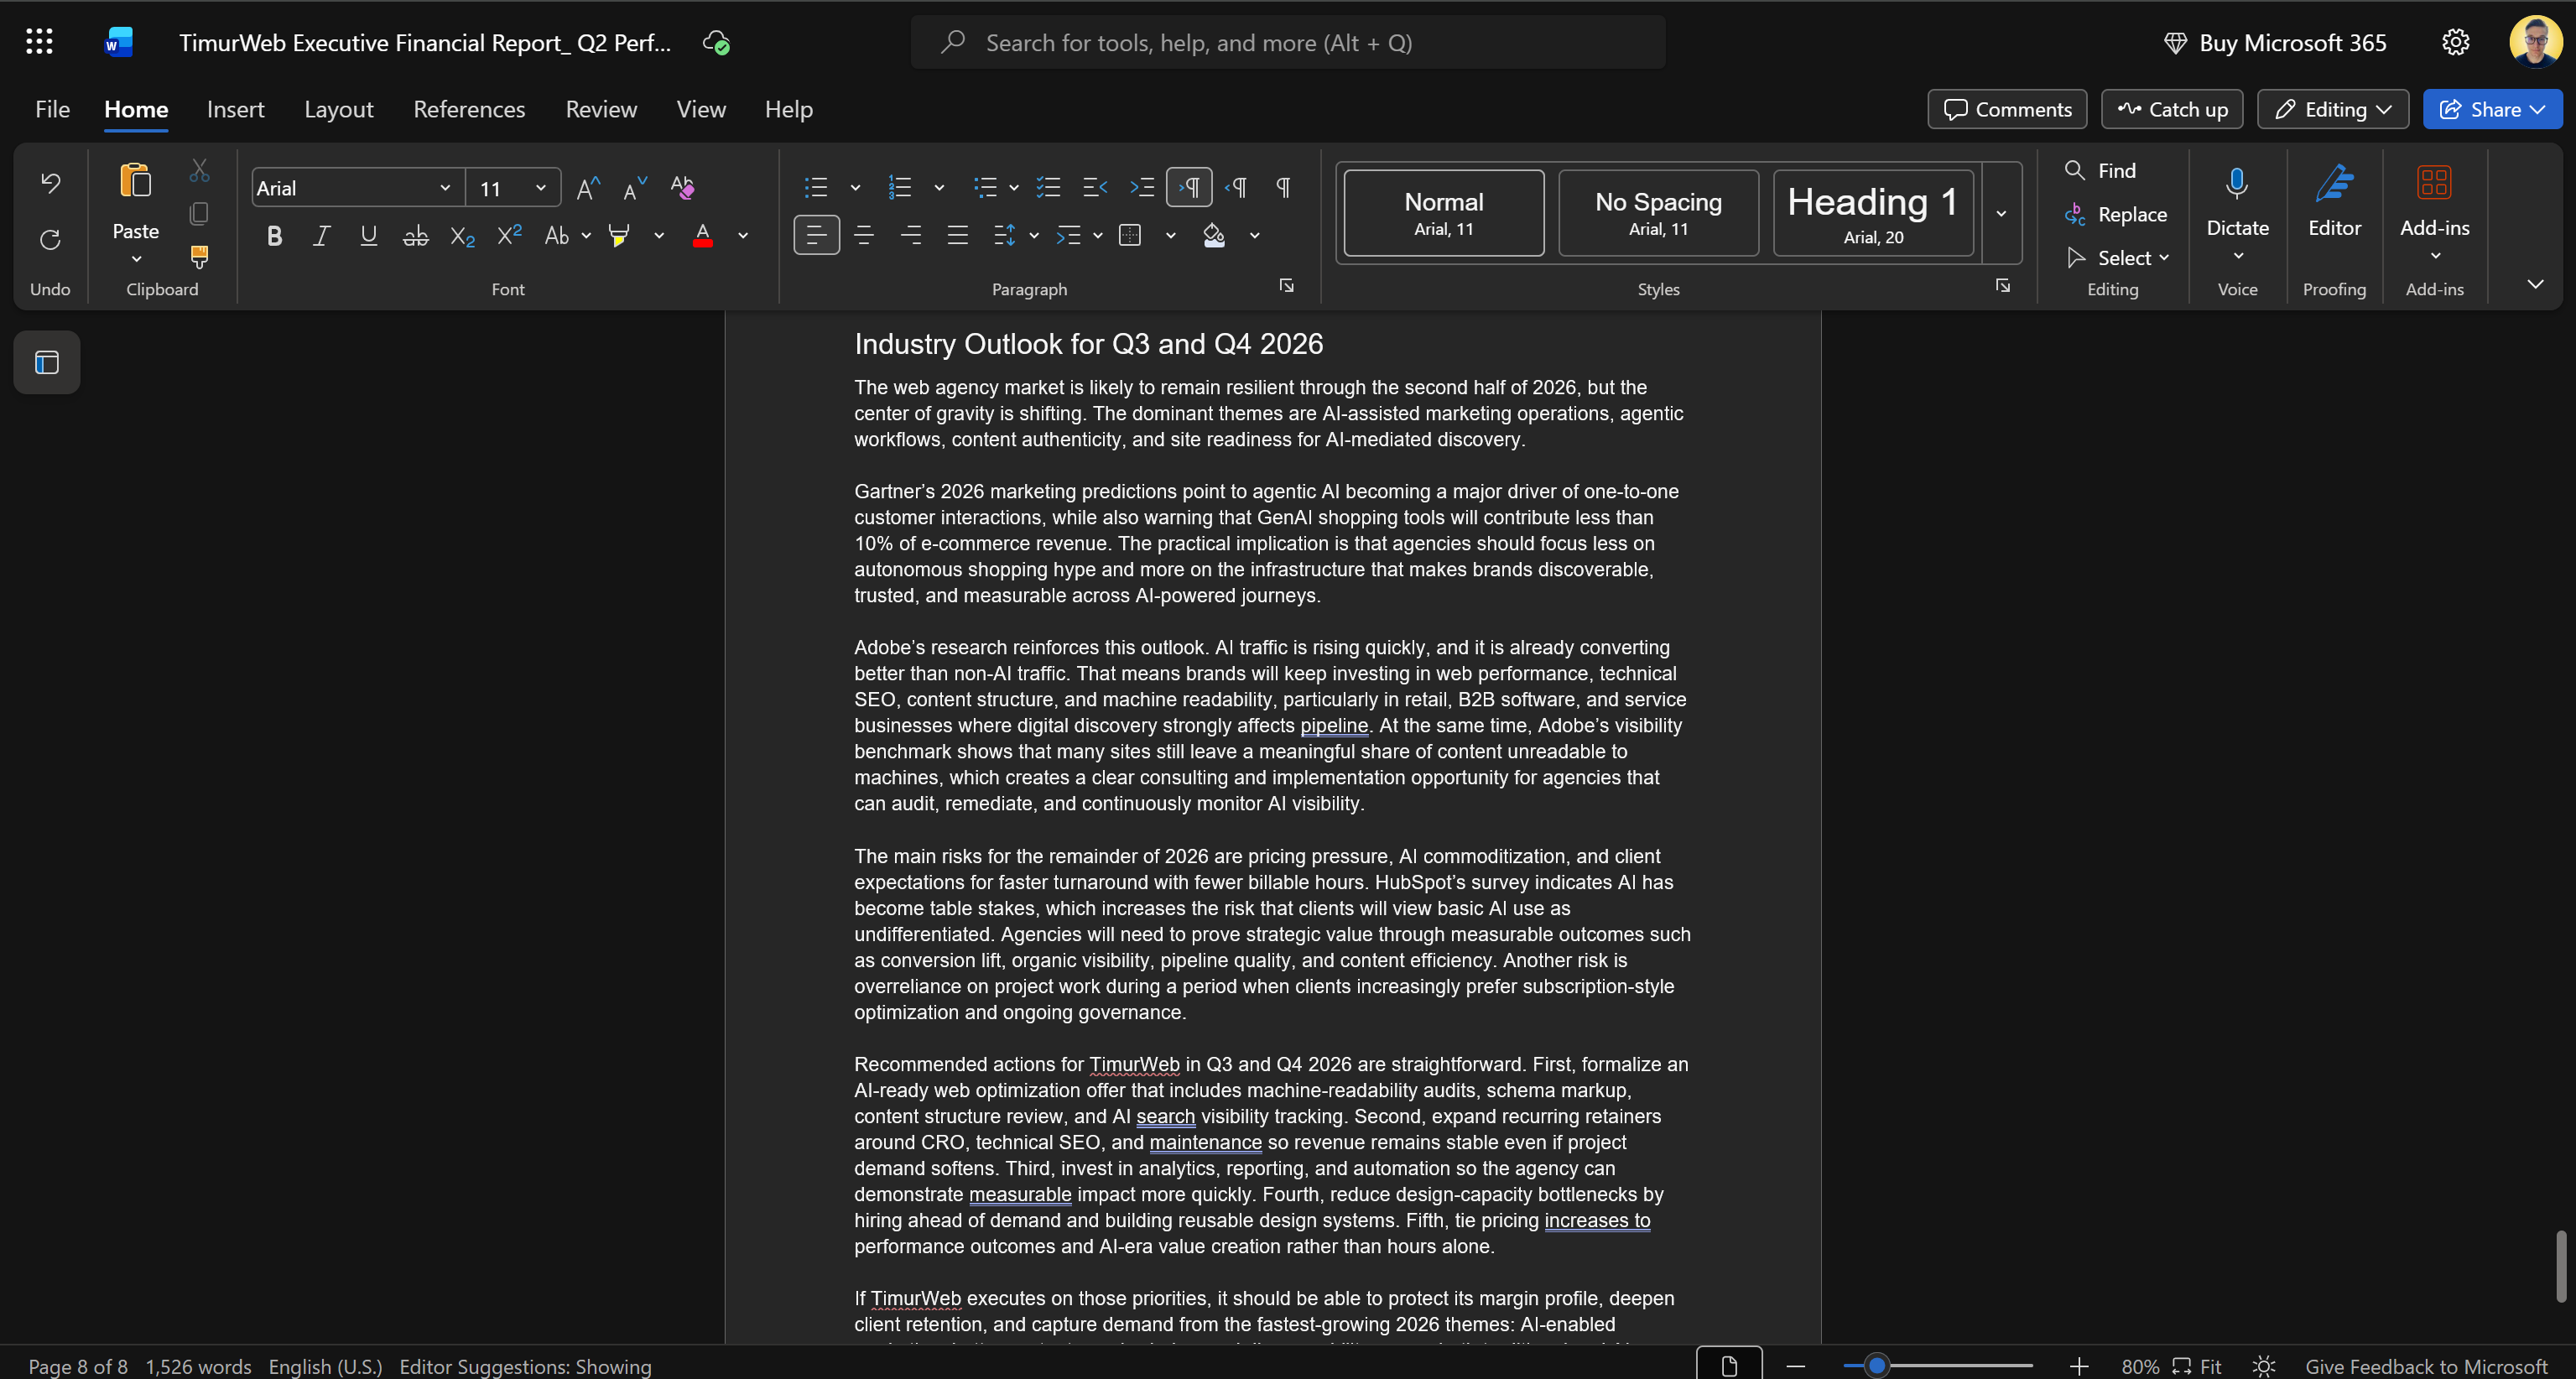Image resolution: width=2576 pixels, height=1379 pixels.
Task: Set left-to-right text direction
Action: click(x=1189, y=187)
